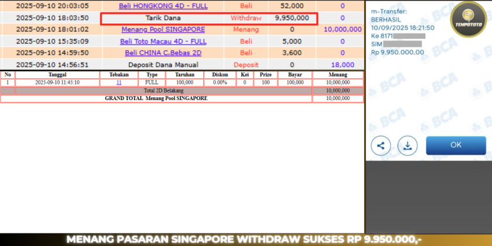Select the Tarik Dana row label

tap(163, 18)
